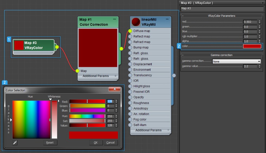The image size is (266, 153).
Task: Click the Map #3 name field
Action: 222,8
